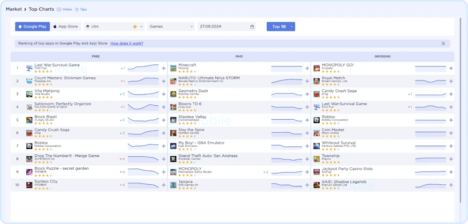Add RAID: Shadow Legends with plus icon
The width and height of the screenshot is (468, 224).
click(x=451, y=185)
